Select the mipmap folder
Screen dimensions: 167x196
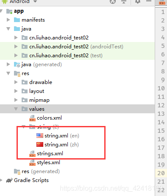pyautogui.click(x=39, y=100)
